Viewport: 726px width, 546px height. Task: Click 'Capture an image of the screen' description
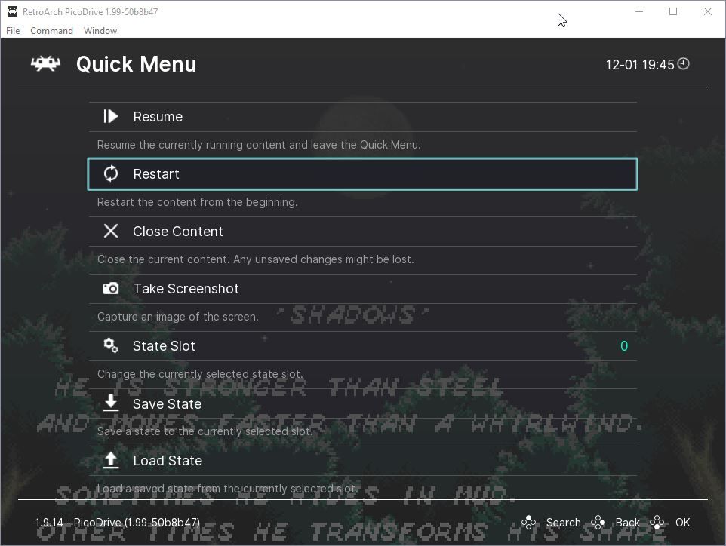[178, 317]
